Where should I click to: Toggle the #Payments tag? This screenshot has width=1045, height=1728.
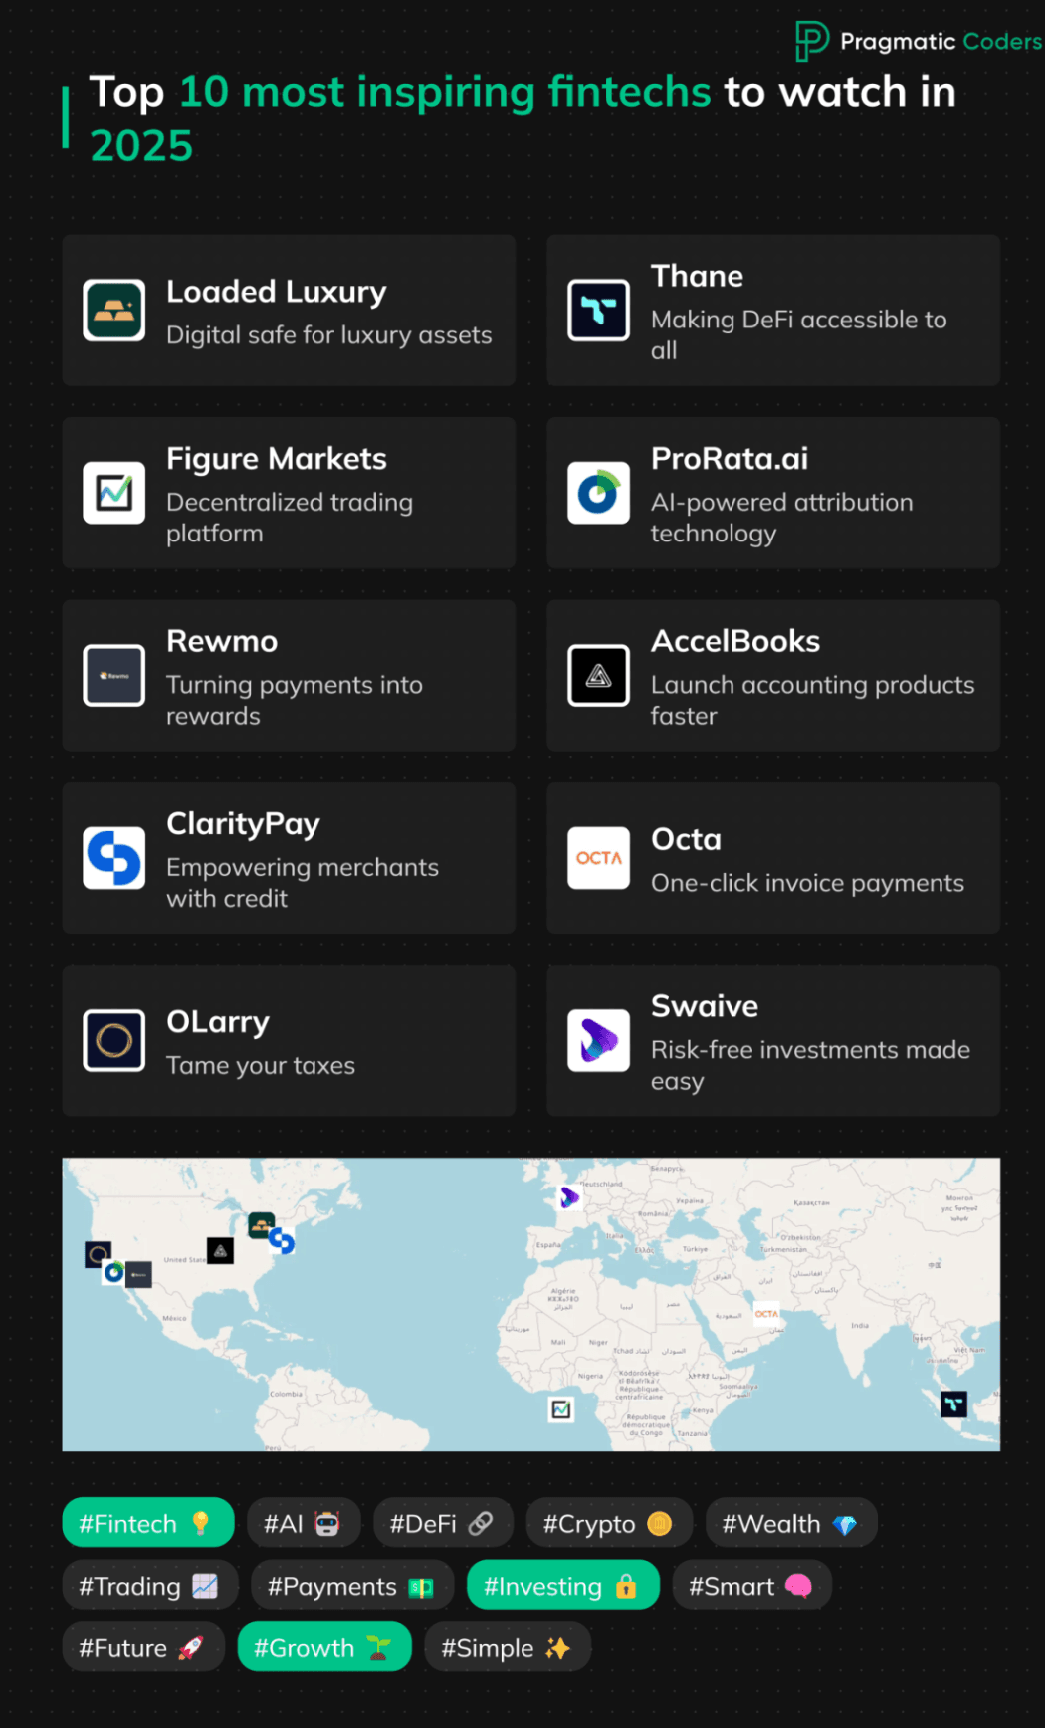click(352, 1585)
